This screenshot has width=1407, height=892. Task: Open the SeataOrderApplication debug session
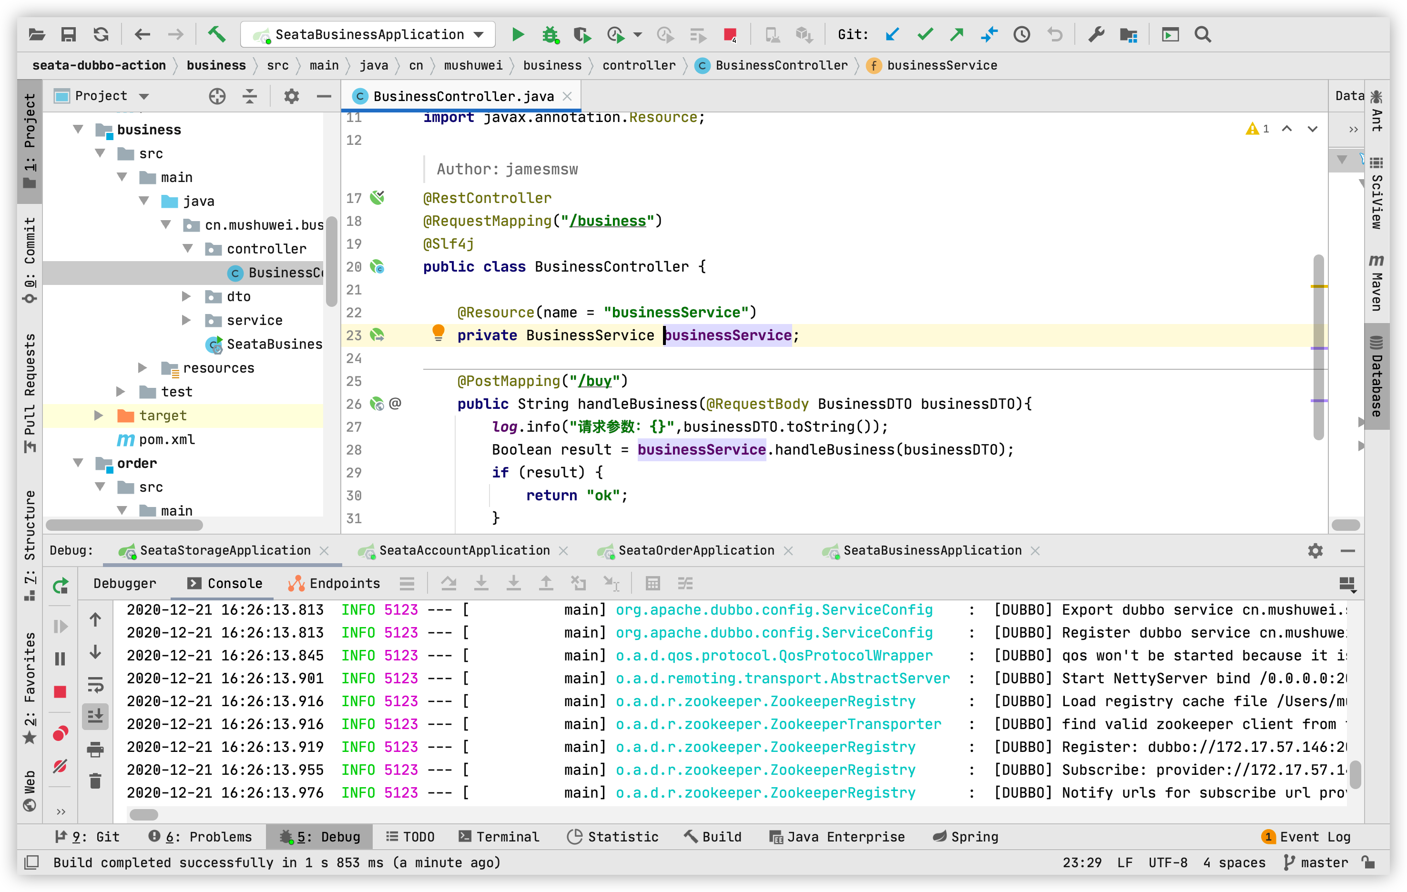[x=694, y=550]
